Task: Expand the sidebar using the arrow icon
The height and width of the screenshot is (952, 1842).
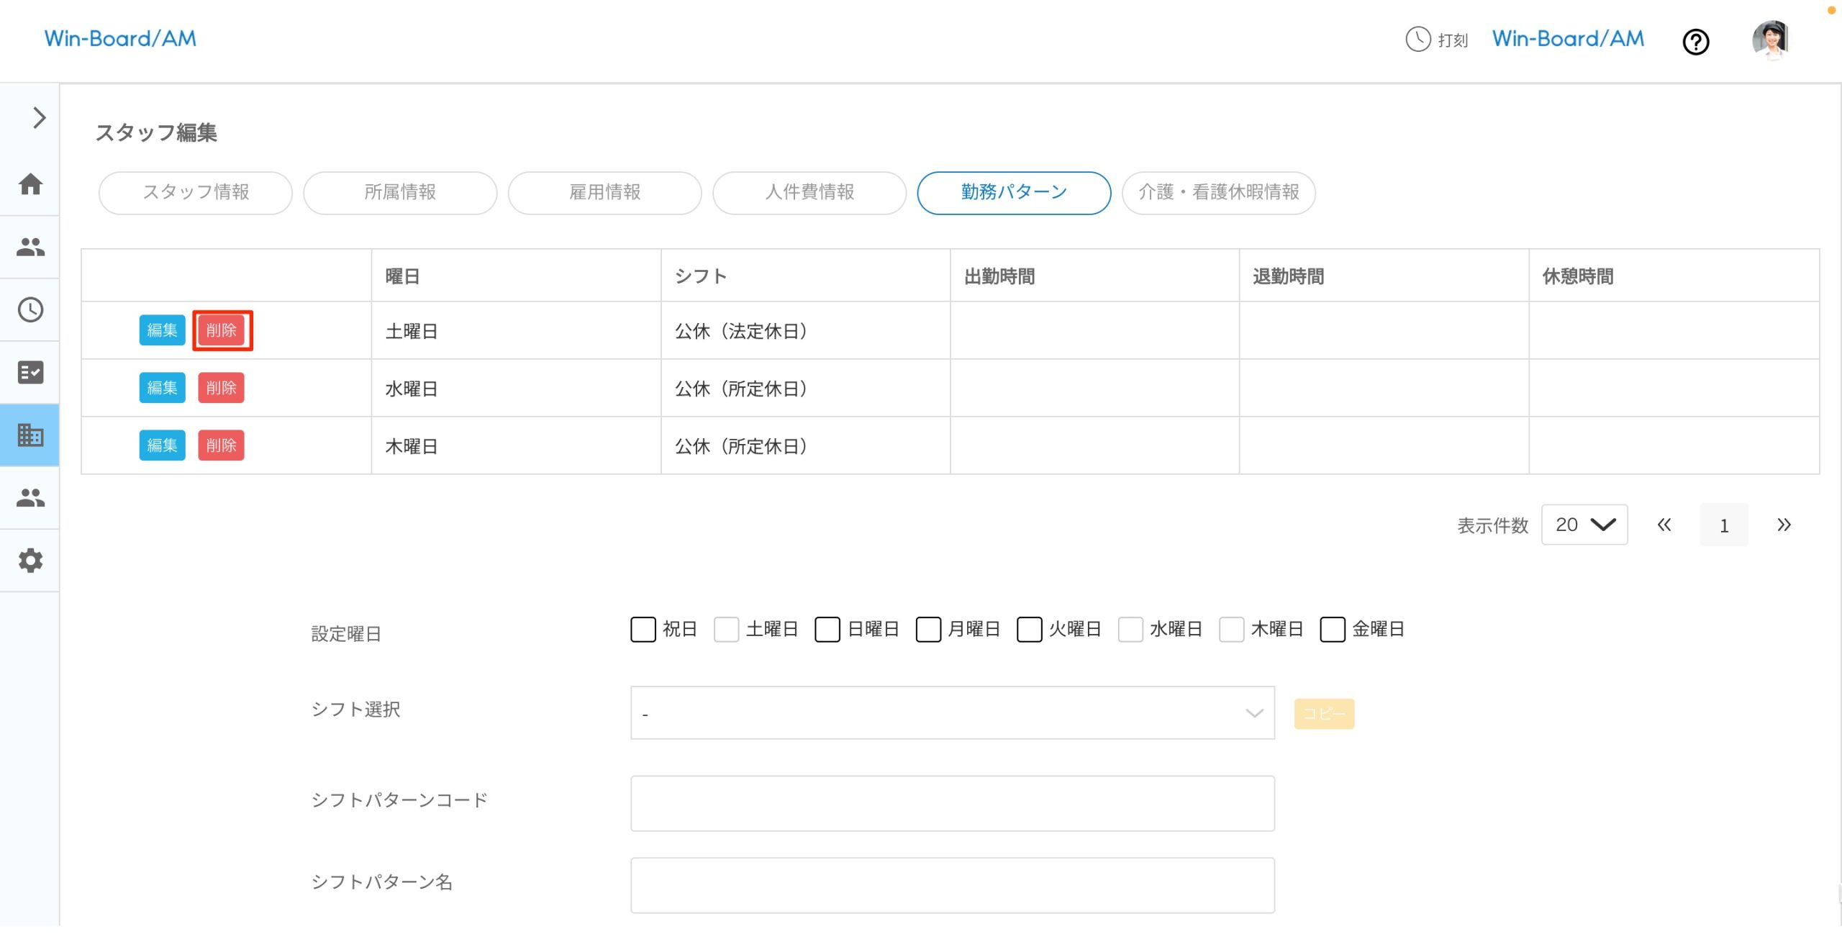Action: (x=38, y=117)
